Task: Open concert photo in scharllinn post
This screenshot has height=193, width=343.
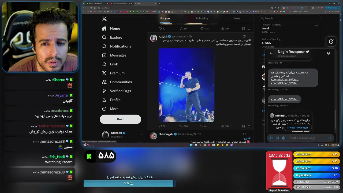Action: pyautogui.click(x=187, y=85)
